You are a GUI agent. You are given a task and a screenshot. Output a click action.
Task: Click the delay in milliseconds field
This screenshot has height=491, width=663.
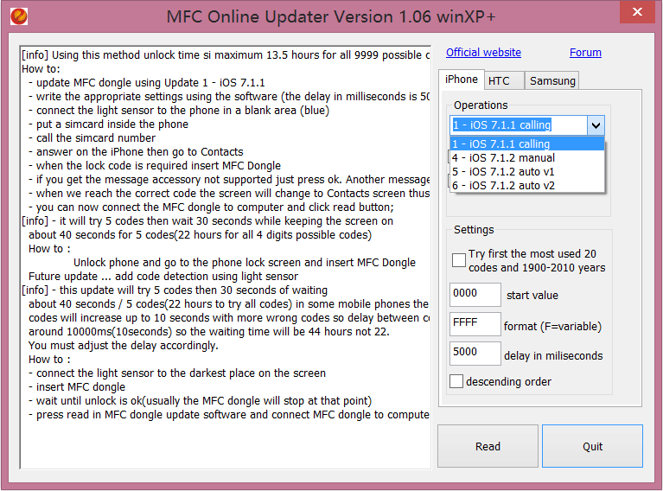[475, 354]
